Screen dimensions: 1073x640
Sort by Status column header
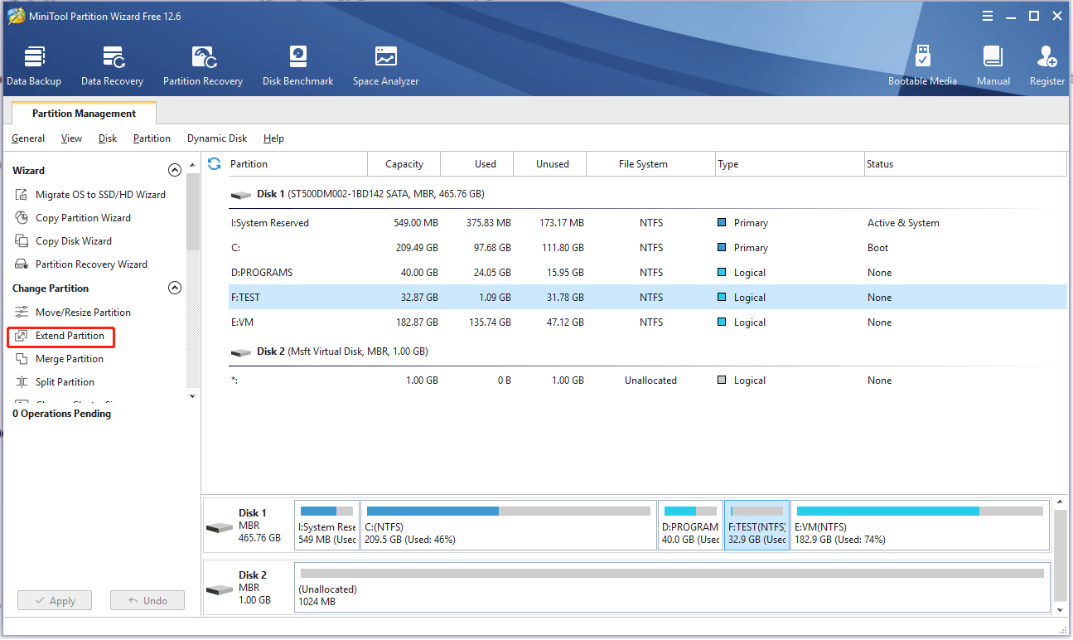(x=965, y=164)
